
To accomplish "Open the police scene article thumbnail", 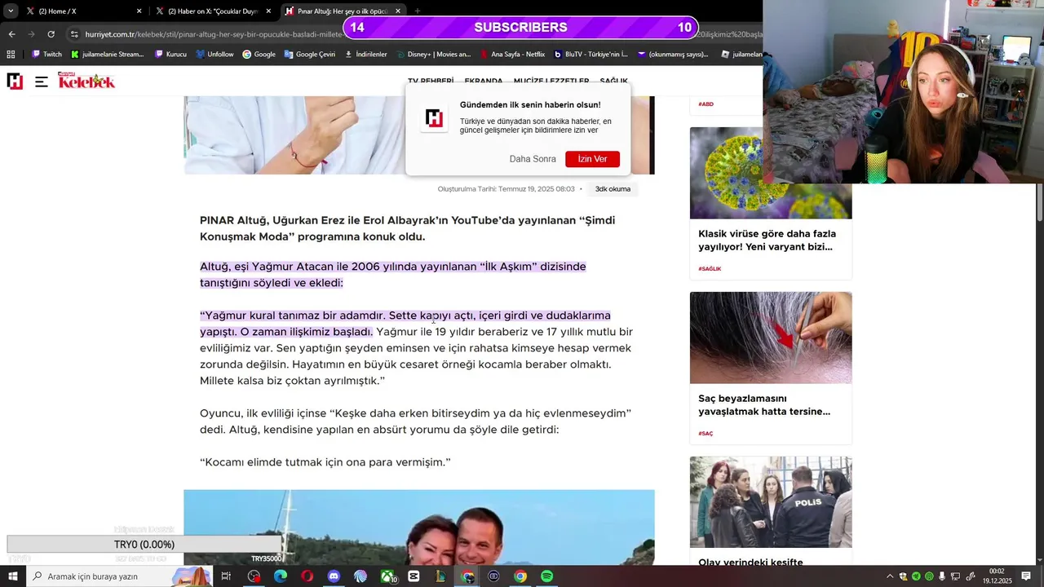I will 771,502.
